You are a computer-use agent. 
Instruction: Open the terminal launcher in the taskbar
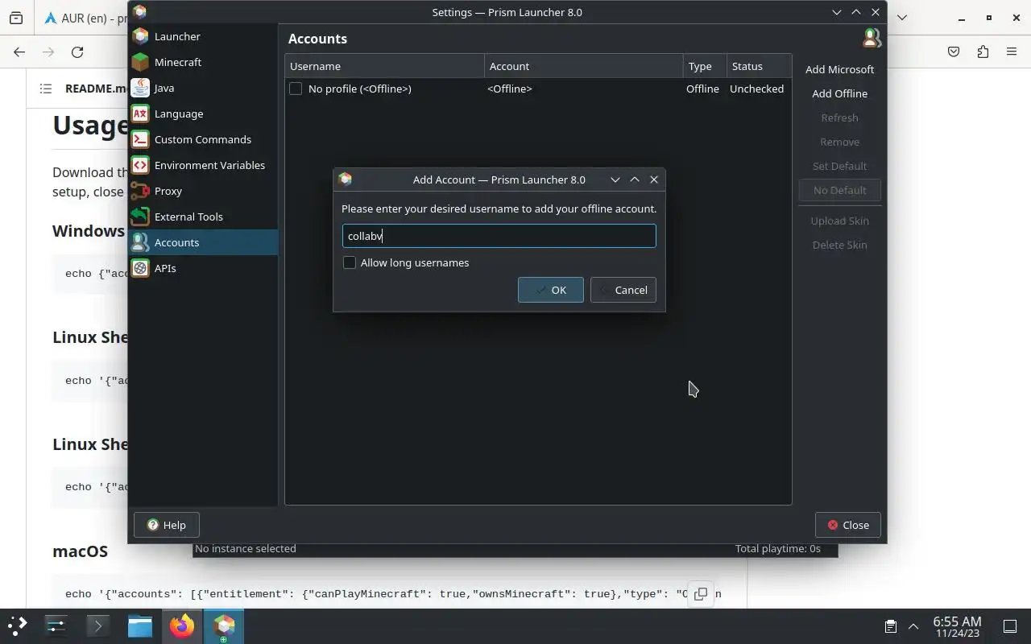[98, 625]
